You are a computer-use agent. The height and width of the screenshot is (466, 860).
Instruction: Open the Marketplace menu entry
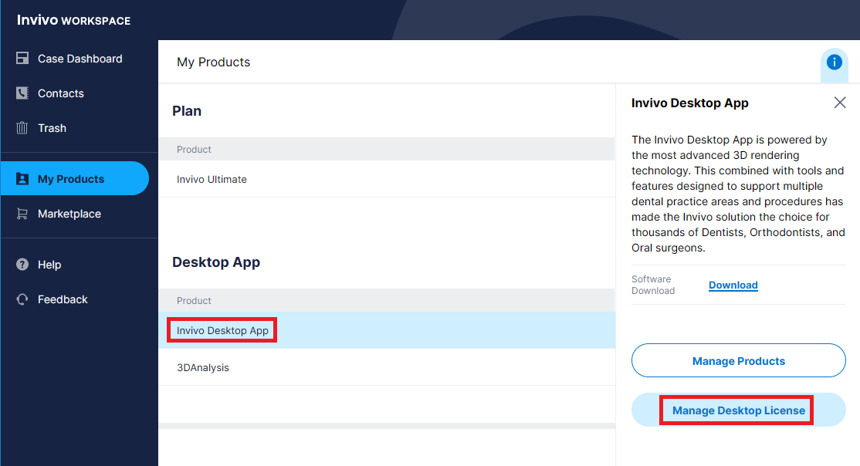[x=68, y=214]
